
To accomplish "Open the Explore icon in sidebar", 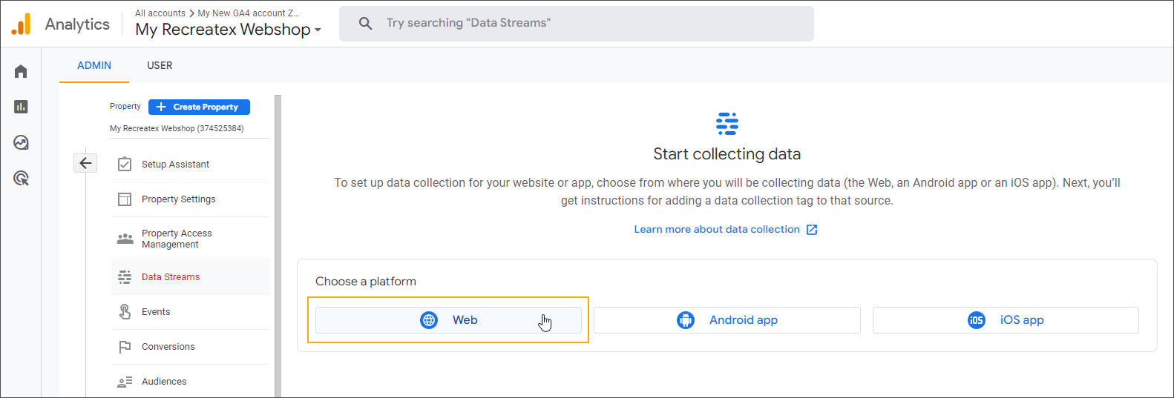I will click(21, 142).
